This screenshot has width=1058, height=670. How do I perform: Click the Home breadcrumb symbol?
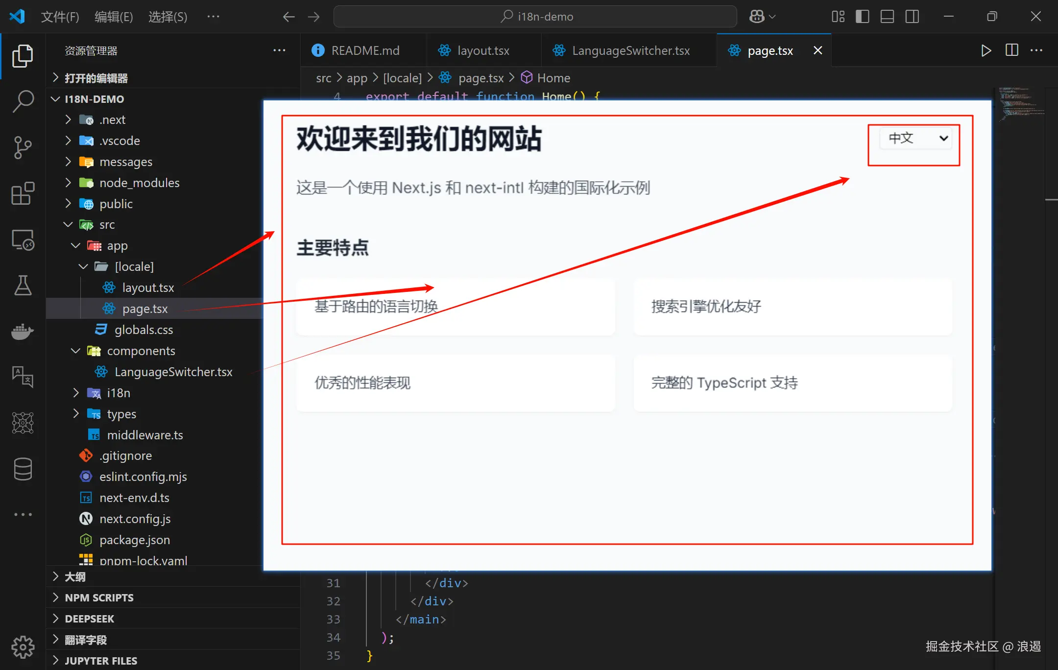pyautogui.click(x=553, y=78)
